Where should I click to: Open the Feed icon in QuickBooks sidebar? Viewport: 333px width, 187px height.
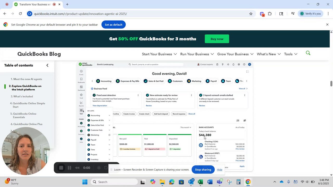[81, 95]
